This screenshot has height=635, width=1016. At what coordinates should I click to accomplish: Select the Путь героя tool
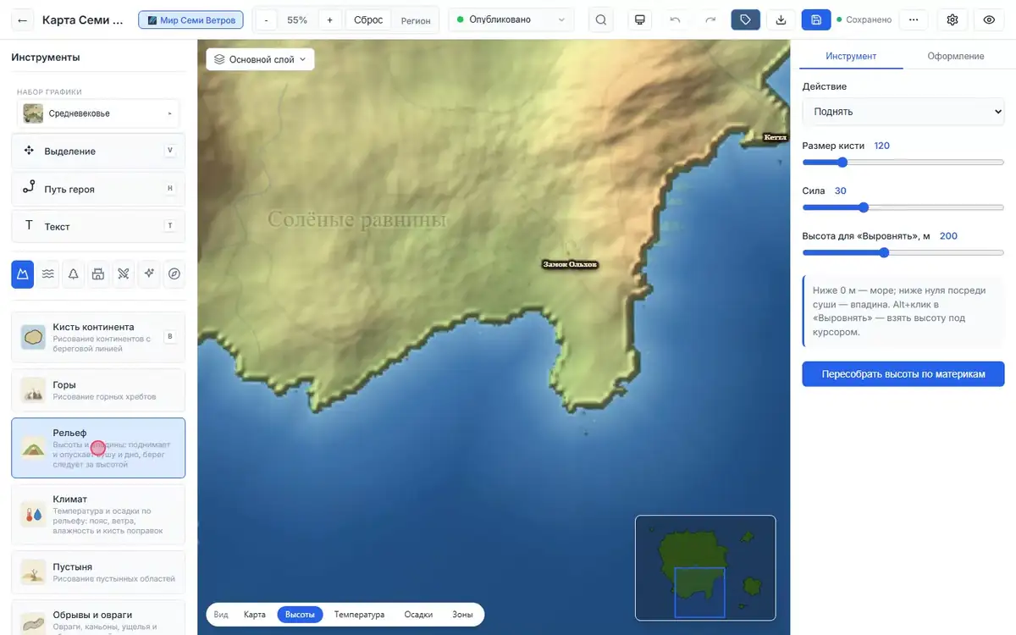pos(98,189)
